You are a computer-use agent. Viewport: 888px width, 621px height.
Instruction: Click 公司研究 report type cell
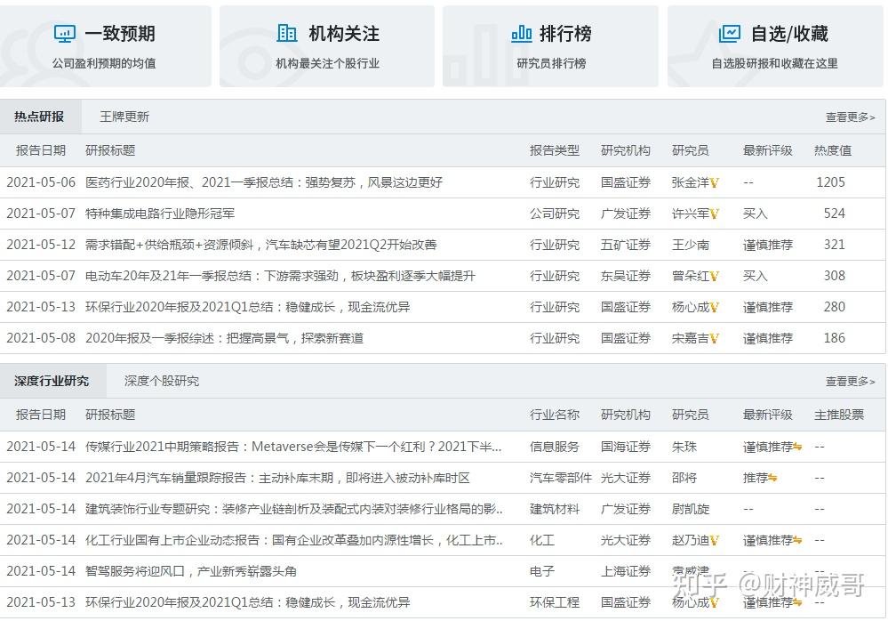click(x=555, y=214)
